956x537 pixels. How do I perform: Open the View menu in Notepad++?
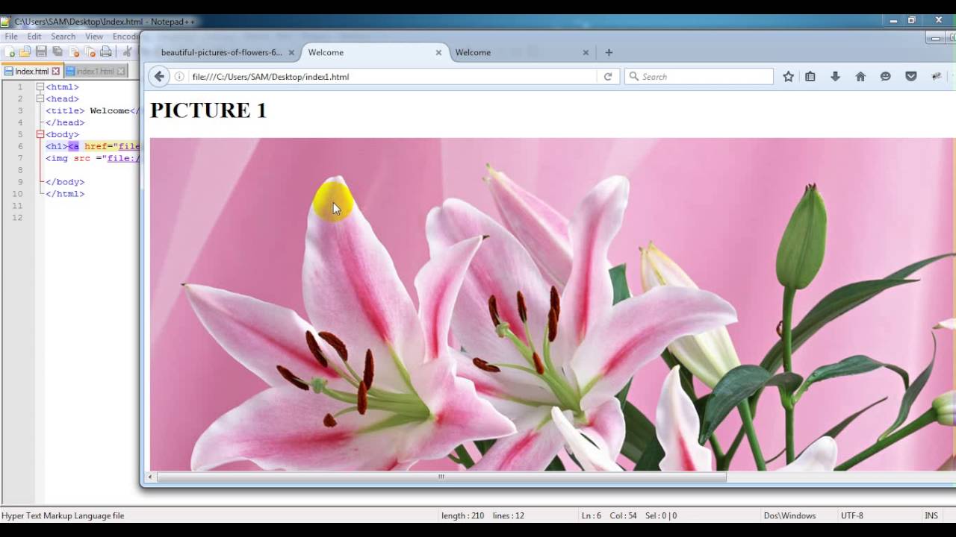click(94, 37)
